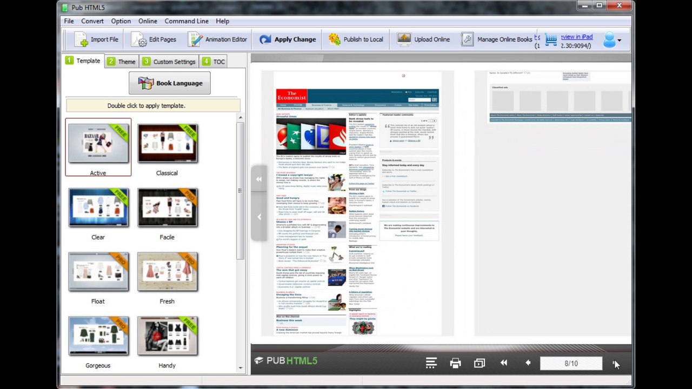
Task: Click the page number field 8/10
Action: pos(571,364)
